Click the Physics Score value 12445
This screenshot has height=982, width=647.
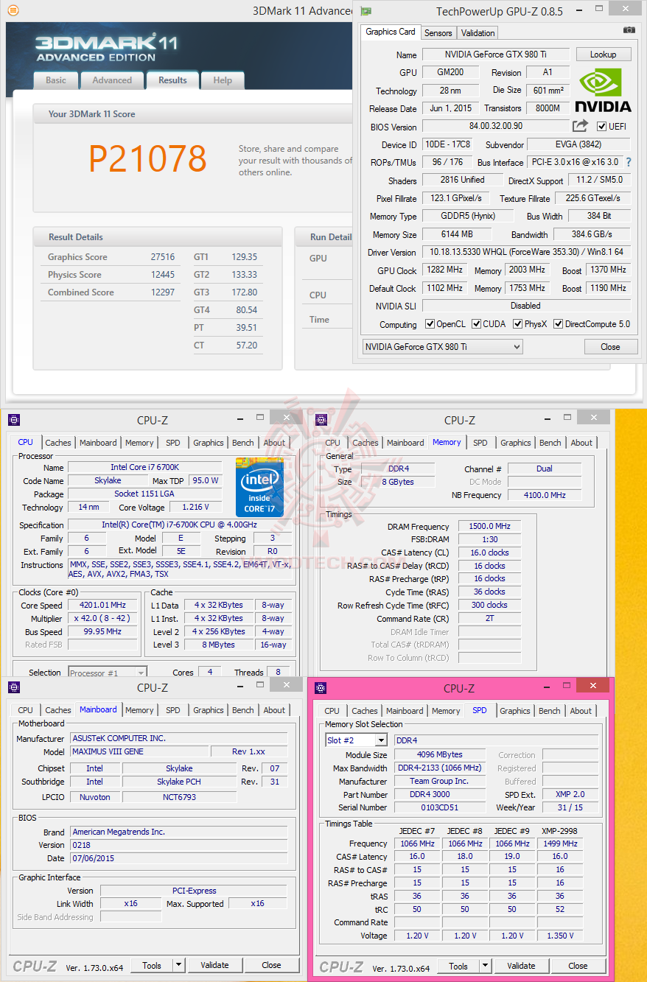(163, 275)
